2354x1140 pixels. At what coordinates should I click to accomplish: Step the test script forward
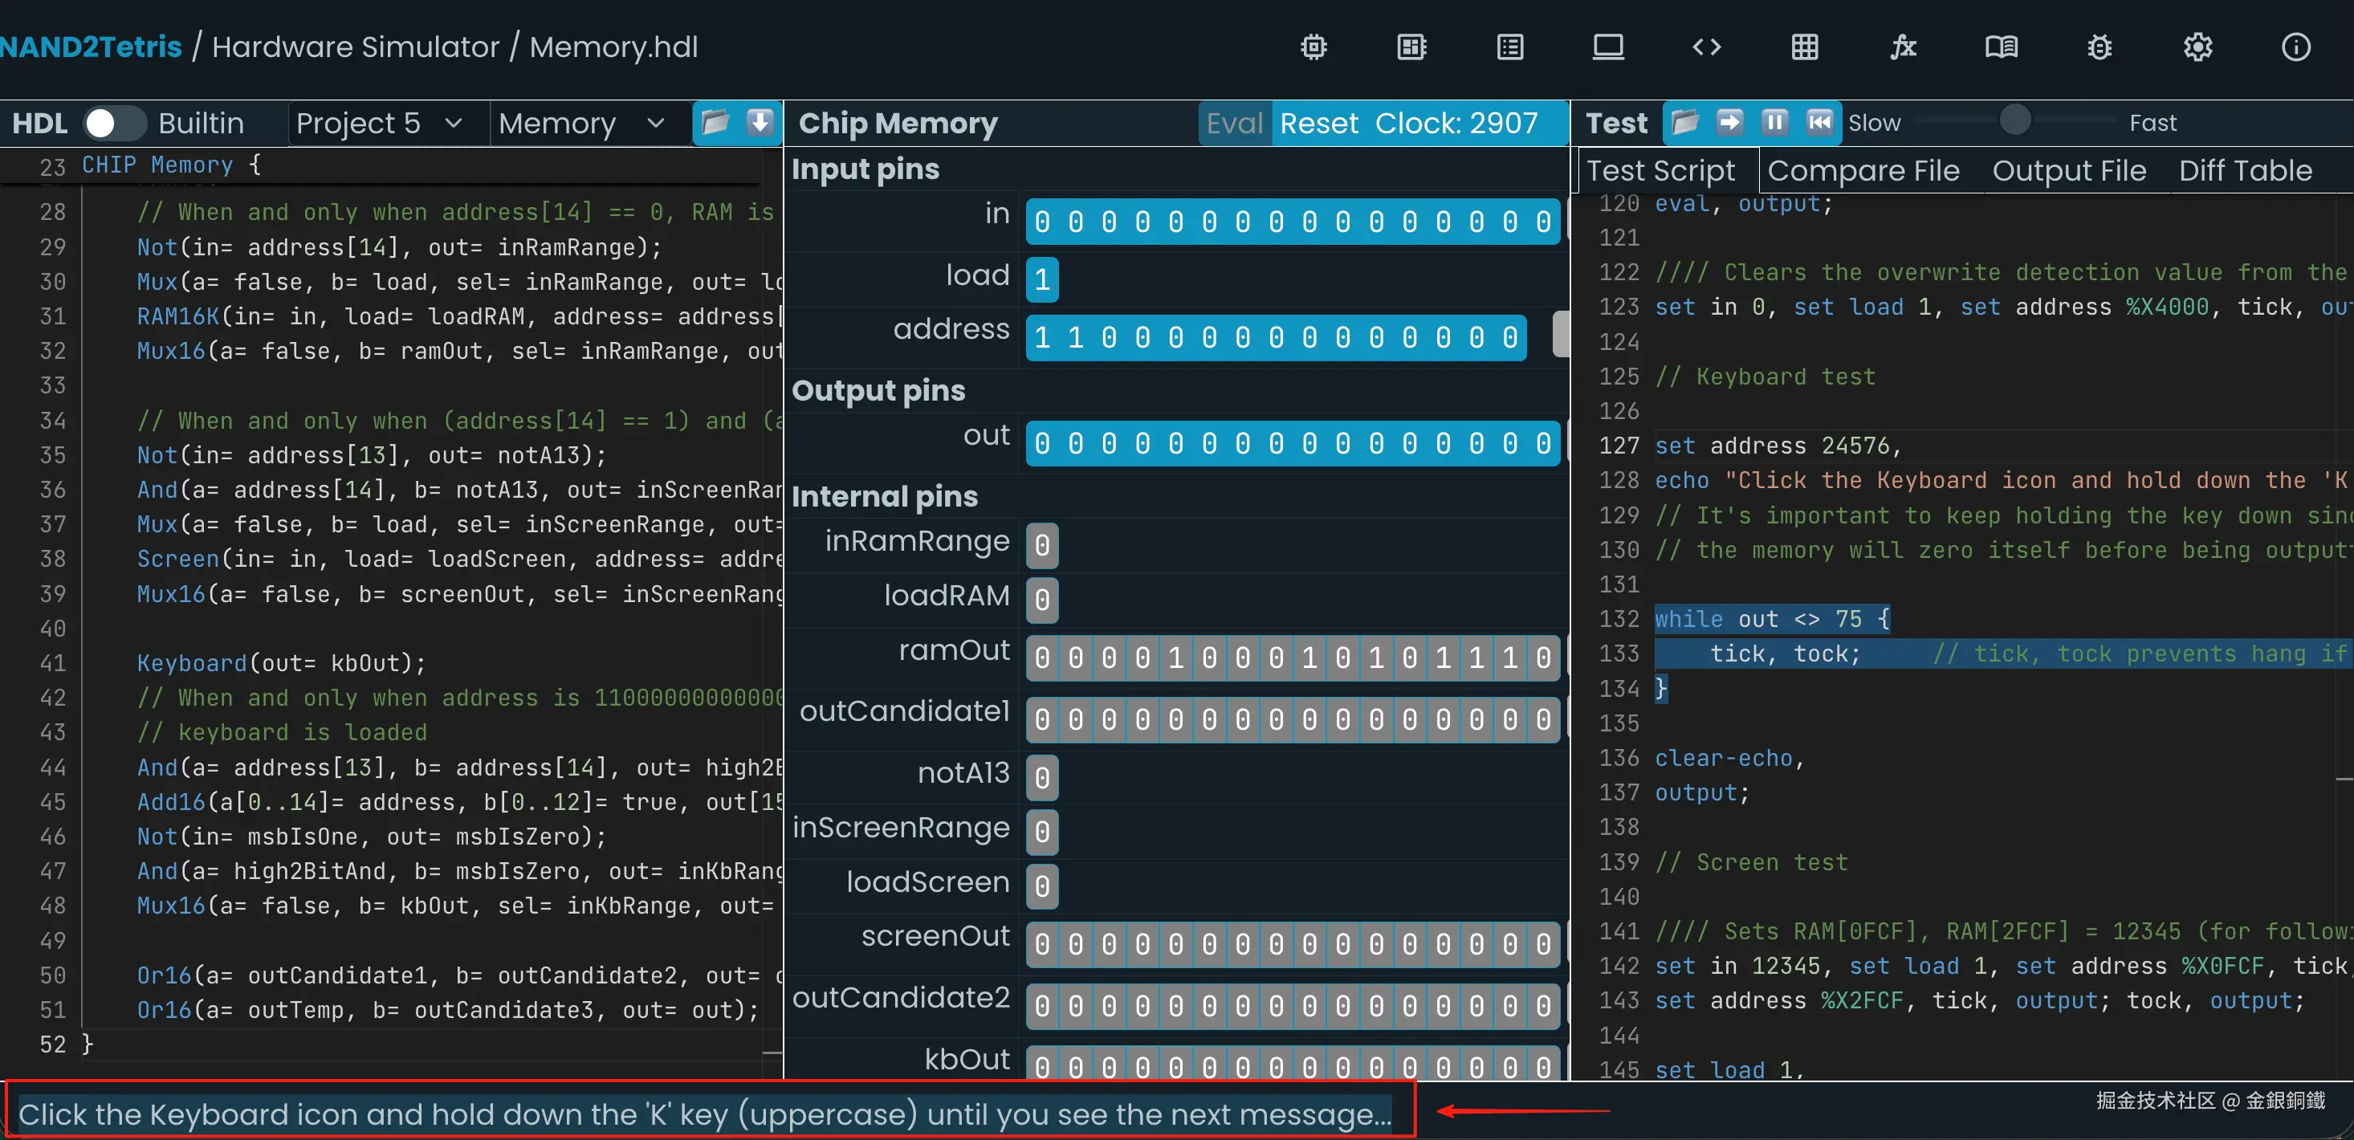coord(1729,122)
